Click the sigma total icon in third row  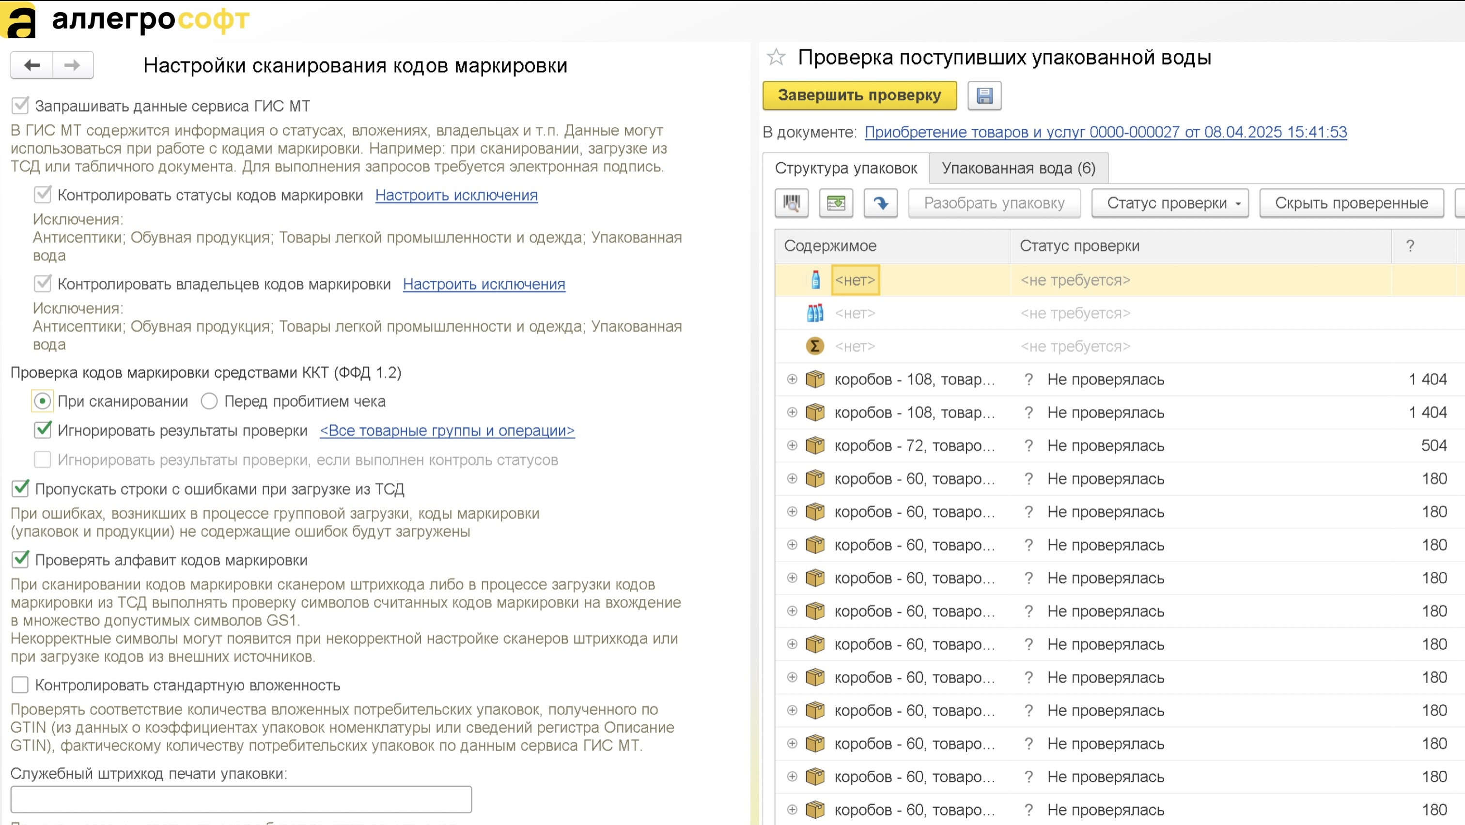pos(815,346)
